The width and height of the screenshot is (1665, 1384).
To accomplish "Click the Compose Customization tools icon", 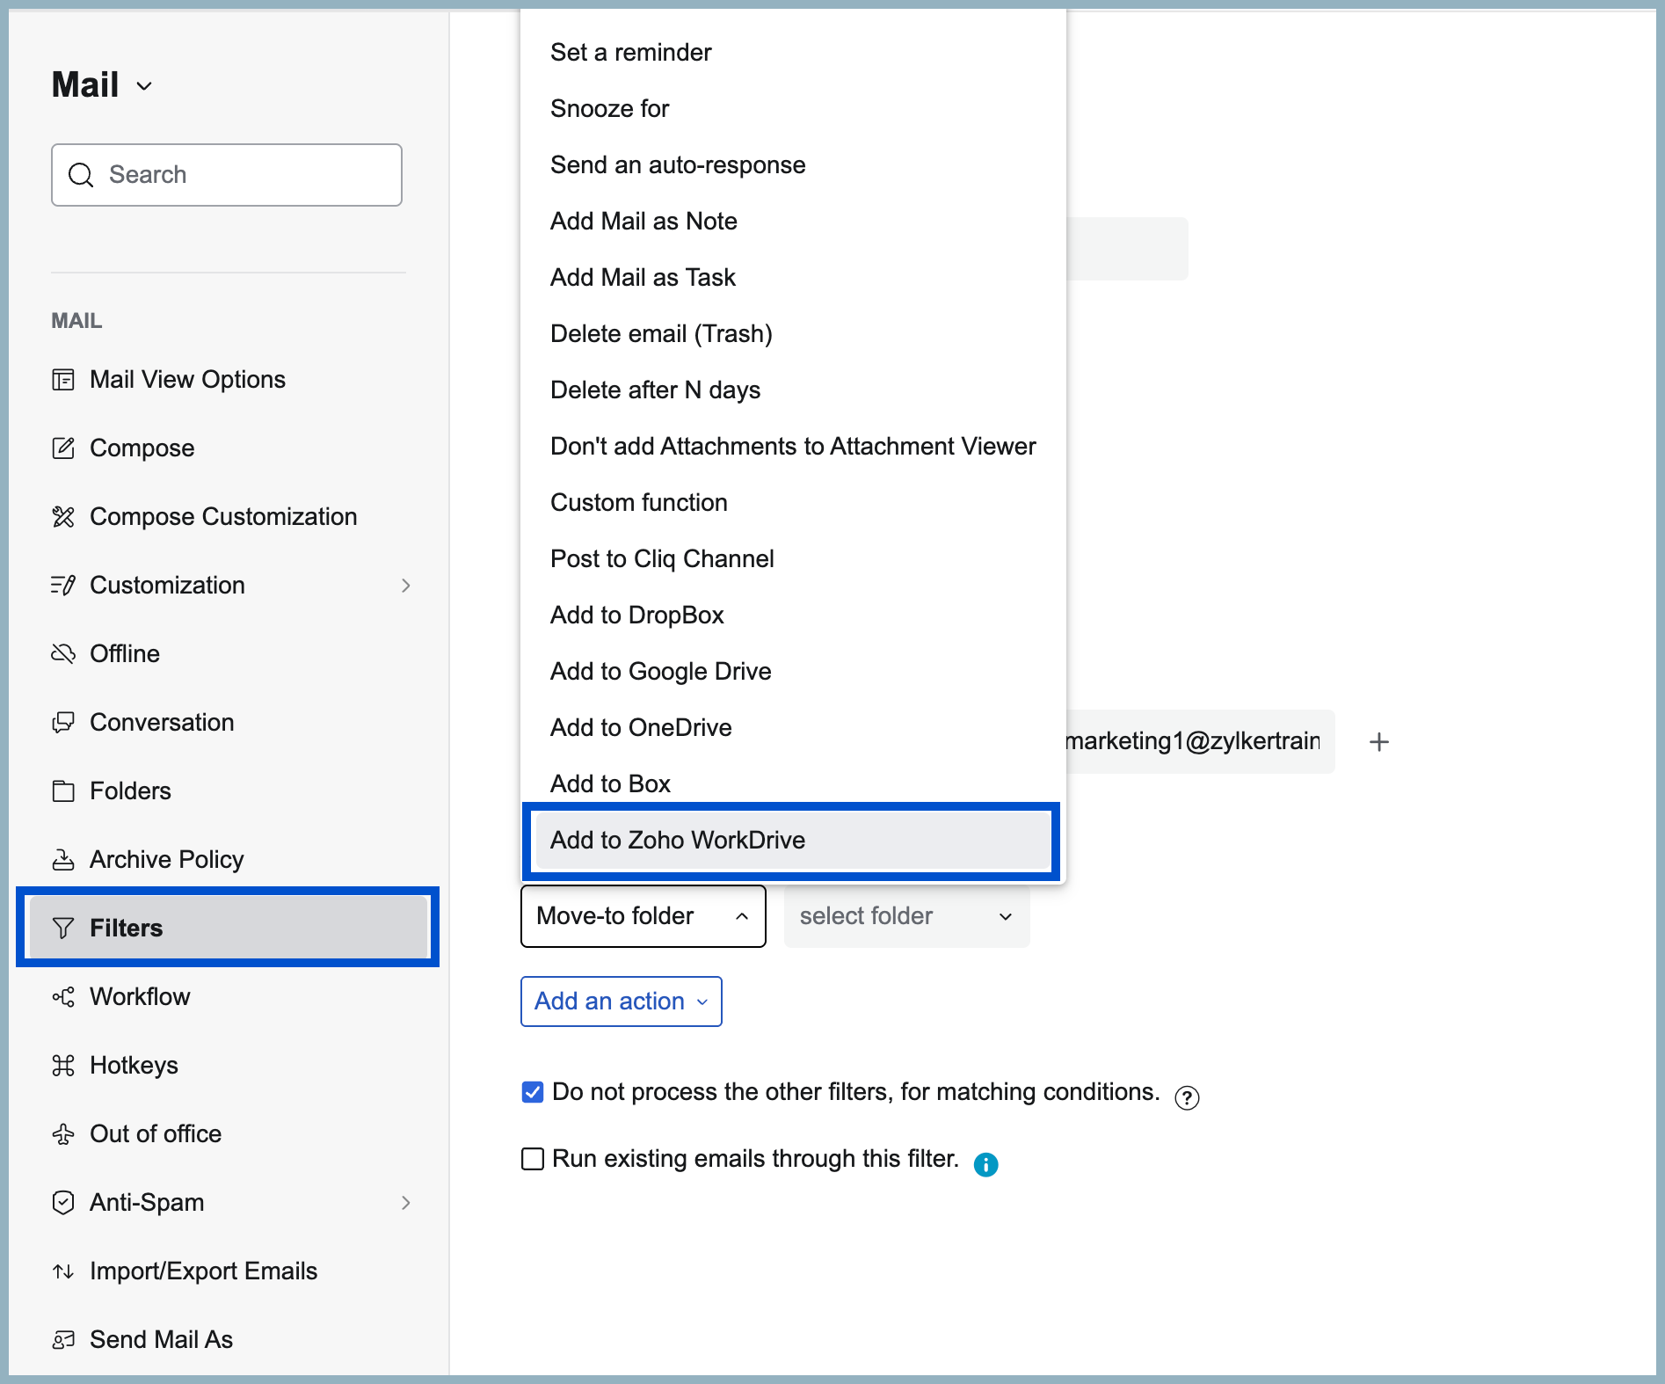I will click(x=63, y=517).
